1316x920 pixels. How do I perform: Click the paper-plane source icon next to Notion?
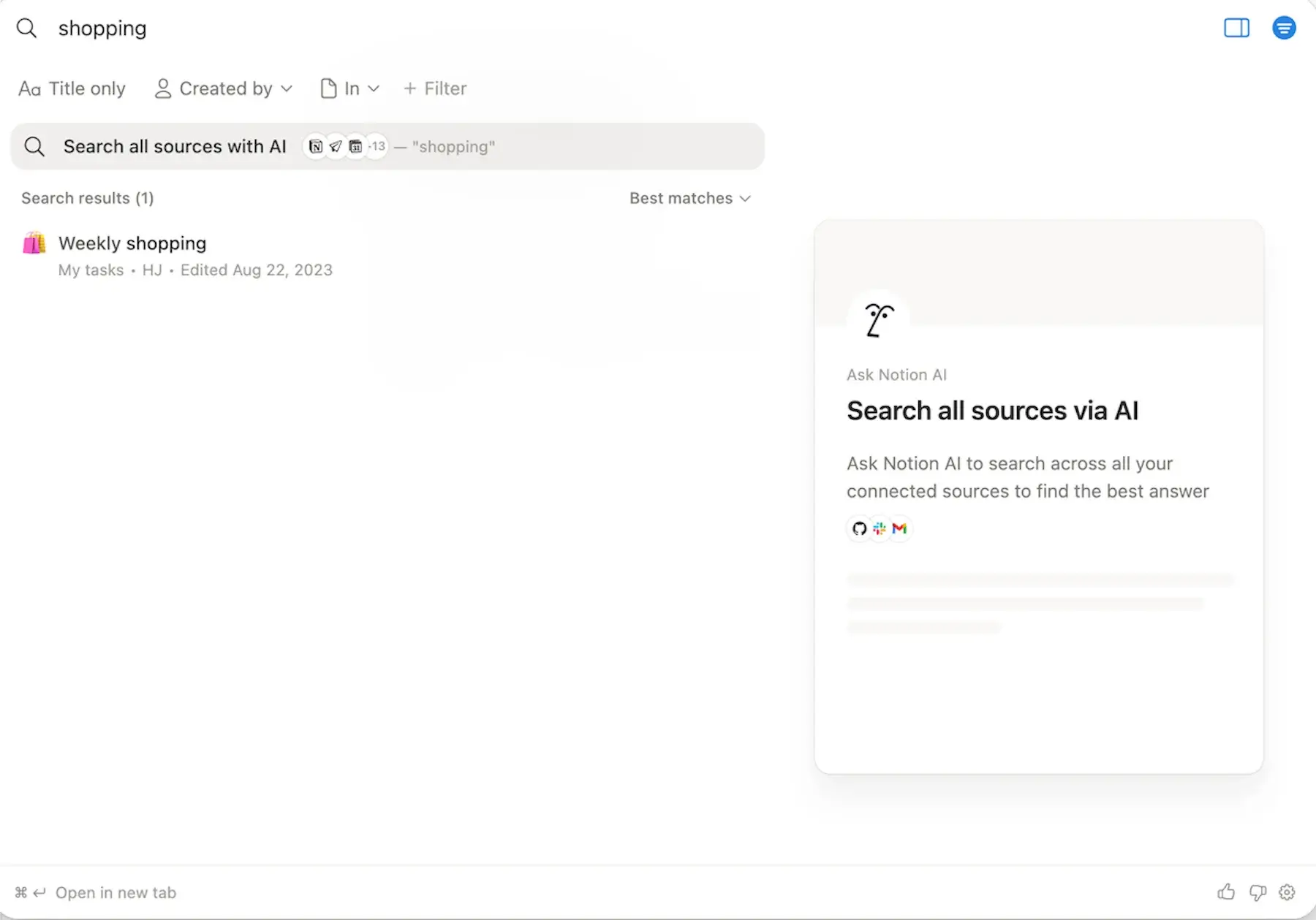pyautogui.click(x=336, y=146)
